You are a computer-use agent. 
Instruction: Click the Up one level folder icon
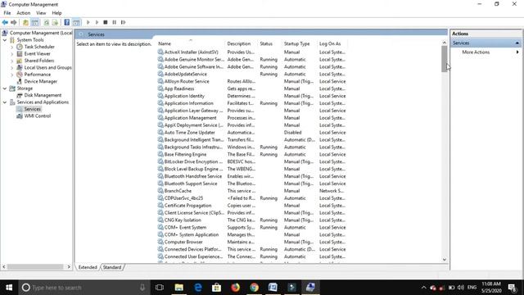[x=25, y=22]
